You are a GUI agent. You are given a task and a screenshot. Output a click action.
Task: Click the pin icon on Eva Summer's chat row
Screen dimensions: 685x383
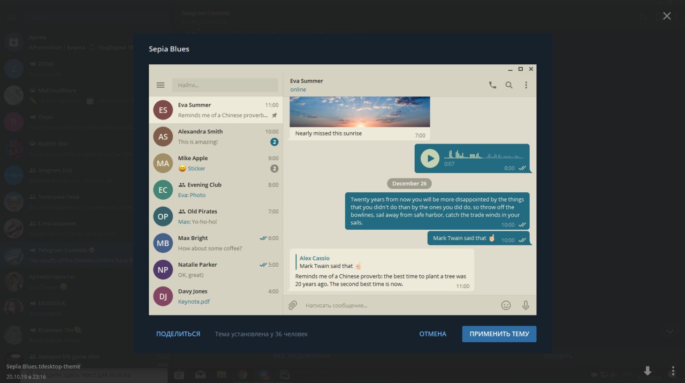click(275, 115)
